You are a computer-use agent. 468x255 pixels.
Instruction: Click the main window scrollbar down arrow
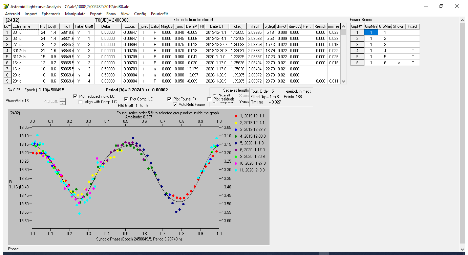coord(463,249)
